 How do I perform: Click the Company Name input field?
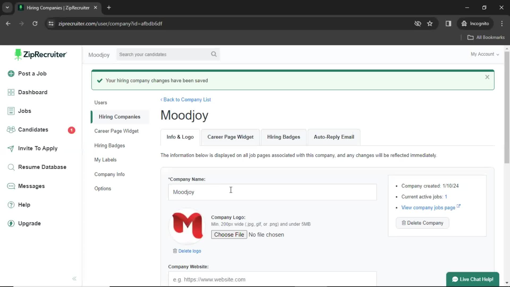(272, 192)
